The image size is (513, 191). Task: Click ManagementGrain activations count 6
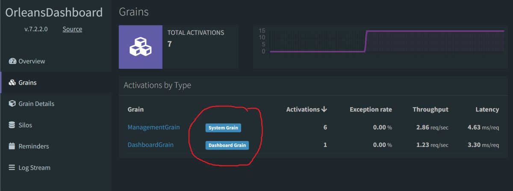tap(325, 127)
